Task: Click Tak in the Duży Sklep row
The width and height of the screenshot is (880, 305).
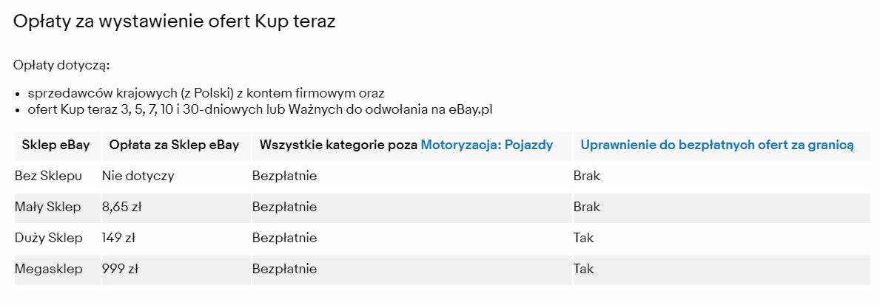Action: point(583,239)
